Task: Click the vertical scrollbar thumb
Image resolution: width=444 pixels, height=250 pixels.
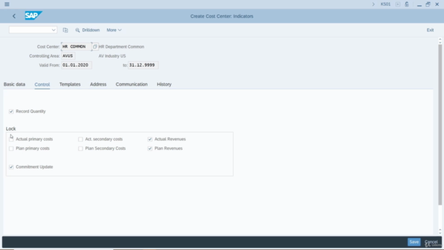Action: (x=440, y=125)
